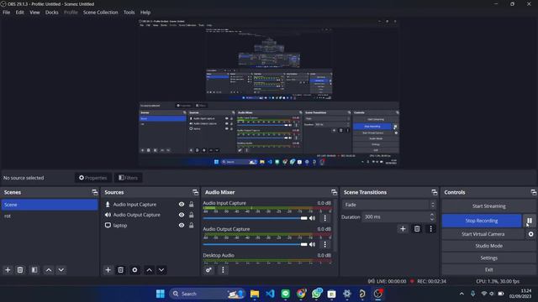Enable Studio Mode
The width and height of the screenshot is (538, 302).
tap(489, 246)
